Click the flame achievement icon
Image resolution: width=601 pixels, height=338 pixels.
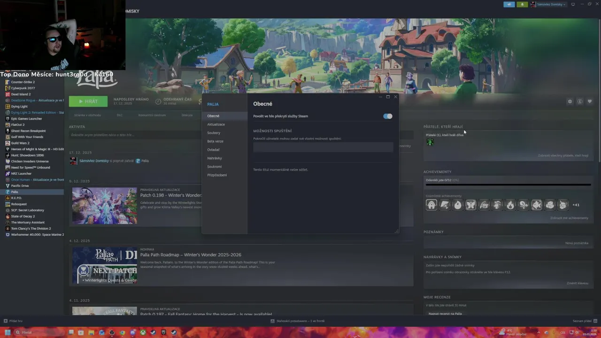(510, 205)
